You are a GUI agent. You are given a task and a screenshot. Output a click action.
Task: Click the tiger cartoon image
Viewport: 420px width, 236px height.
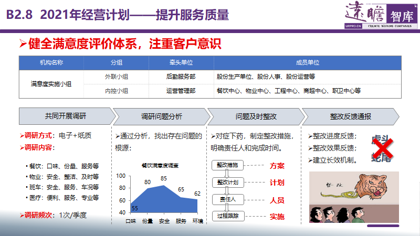(x=354, y=197)
